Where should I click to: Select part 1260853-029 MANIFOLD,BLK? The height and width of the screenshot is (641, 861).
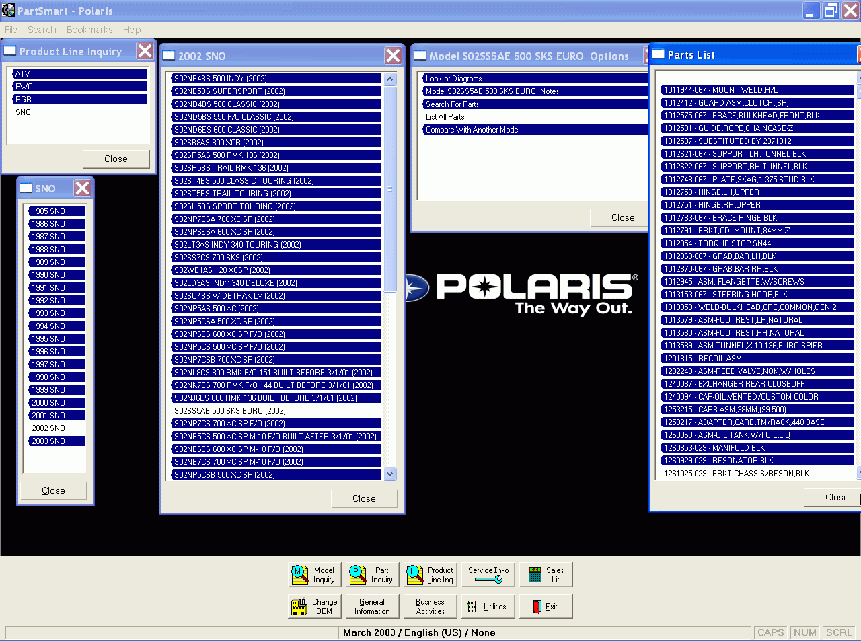757,448
